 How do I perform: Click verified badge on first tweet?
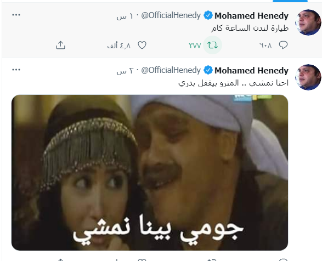(x=208, y=15)
